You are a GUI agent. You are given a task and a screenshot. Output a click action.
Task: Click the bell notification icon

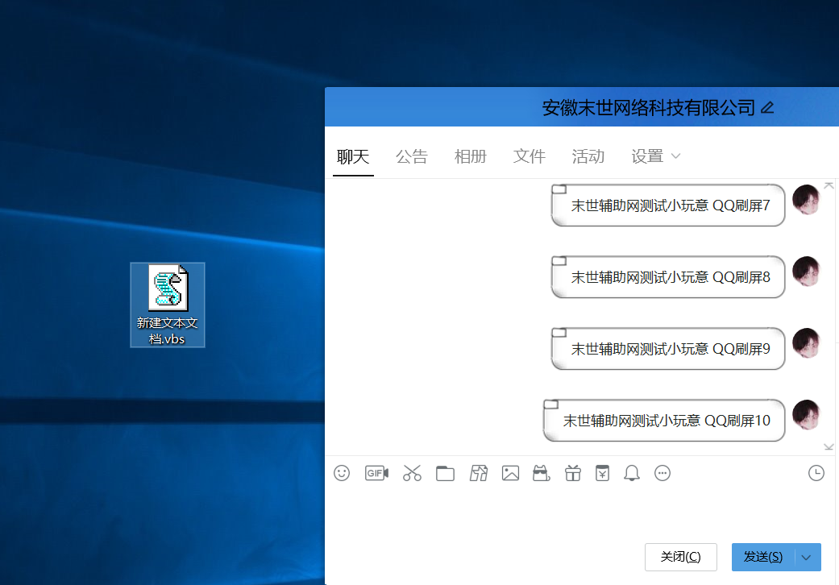632,473
